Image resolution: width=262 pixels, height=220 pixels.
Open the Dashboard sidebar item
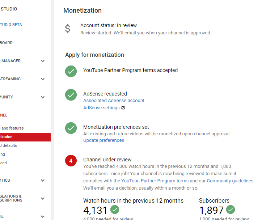coord(6,43)
